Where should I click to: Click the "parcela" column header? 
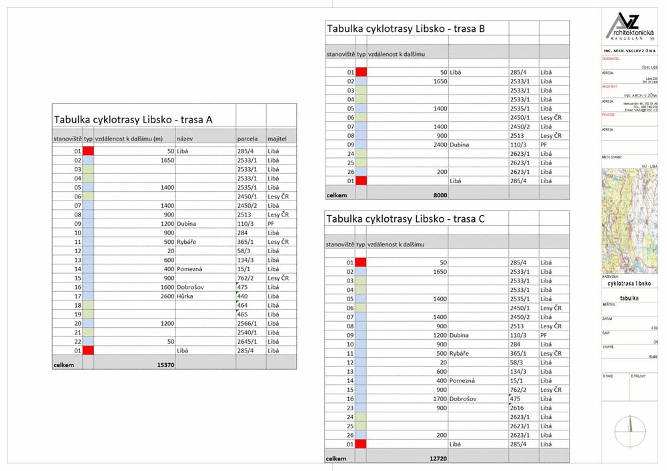coord(247,139)
